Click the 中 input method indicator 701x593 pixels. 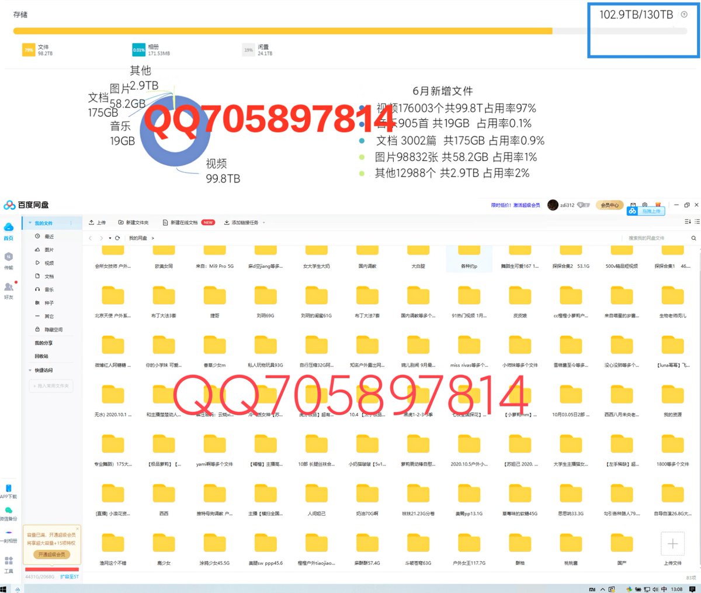click(x=664, y=589)
